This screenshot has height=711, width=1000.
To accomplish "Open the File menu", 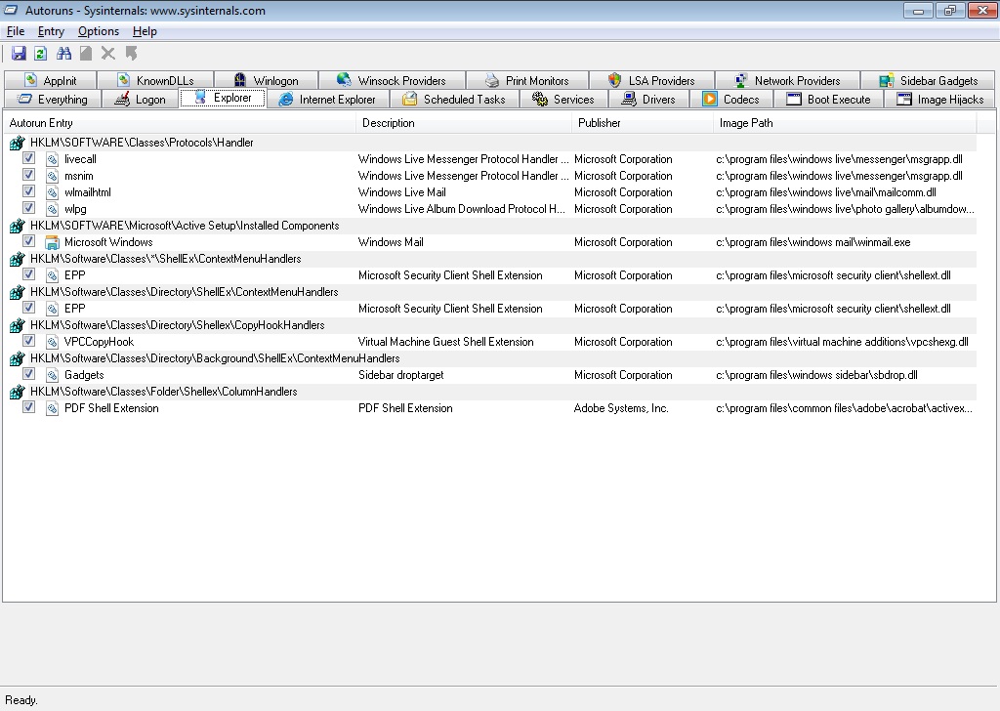I will click(x=16, y=31).
